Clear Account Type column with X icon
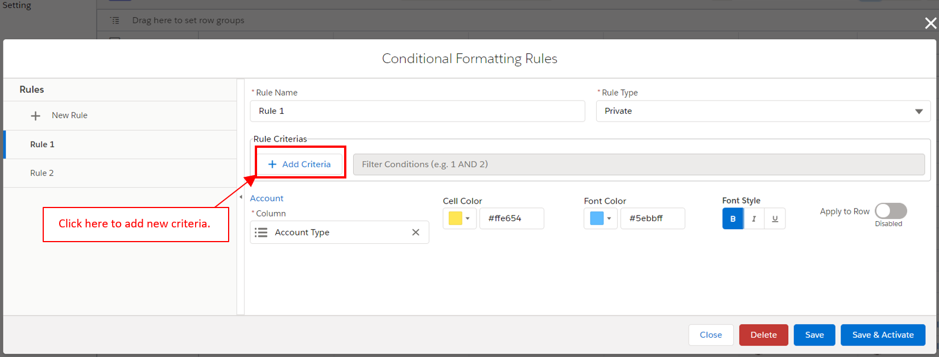This screenshot has height=357, width=939. tap(416, 232)
